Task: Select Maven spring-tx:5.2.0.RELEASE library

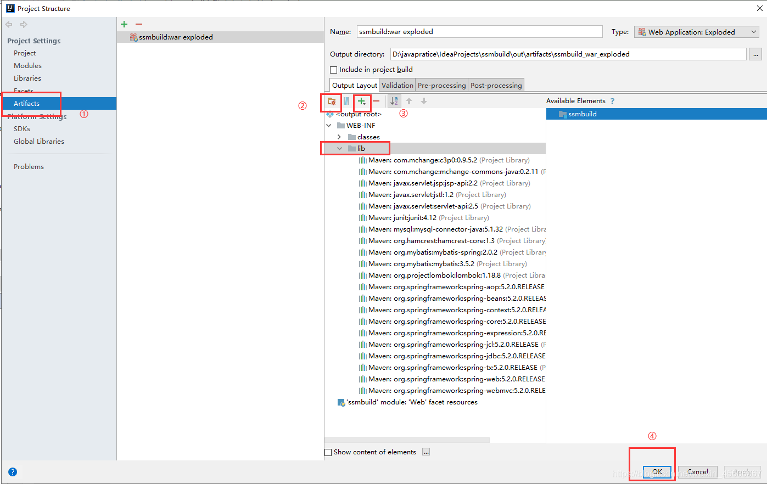Action: click(x=452, y=368)
